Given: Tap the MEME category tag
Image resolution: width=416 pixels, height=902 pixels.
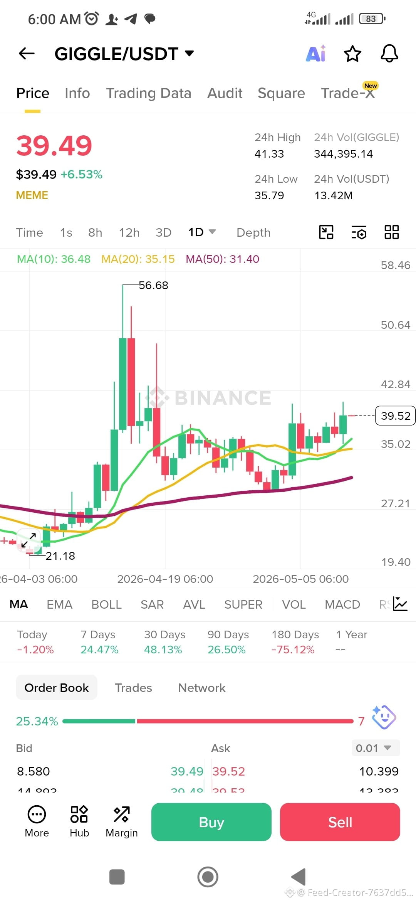Looking at the screenshot, I should tap(32, 195).
